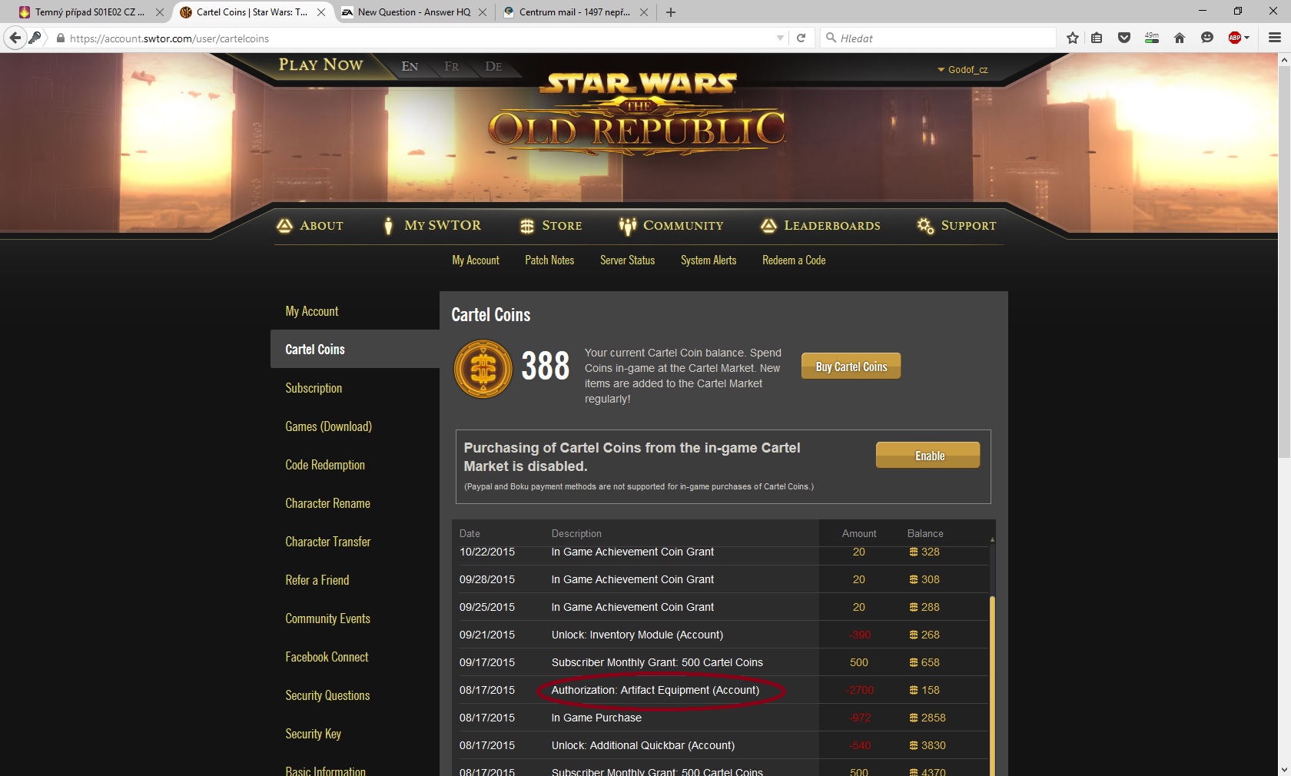Open Security Questions in the sidebar
The width and height of the screenshot is (1291, 776).
pyautogui.click(x=327, y=695)
